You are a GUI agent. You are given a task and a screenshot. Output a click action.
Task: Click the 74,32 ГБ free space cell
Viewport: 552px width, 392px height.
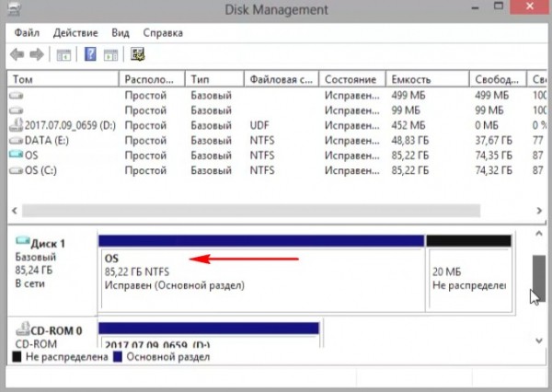(493, 170)
